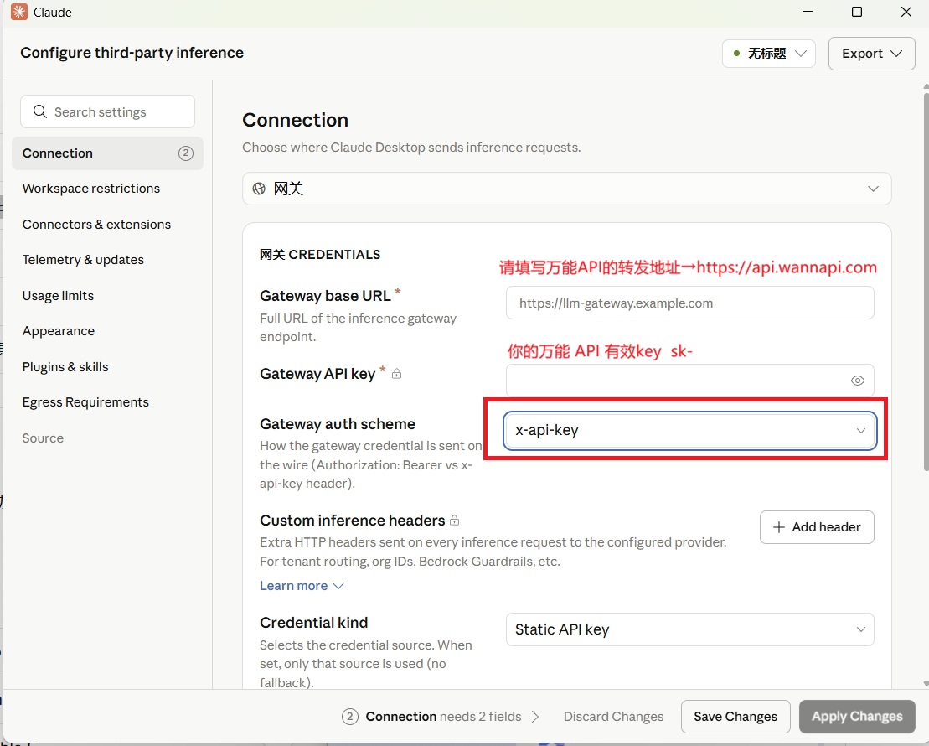The image size is (929, 746).
Task: Click the globe icon beside 网关
Action: coord(259,189)
